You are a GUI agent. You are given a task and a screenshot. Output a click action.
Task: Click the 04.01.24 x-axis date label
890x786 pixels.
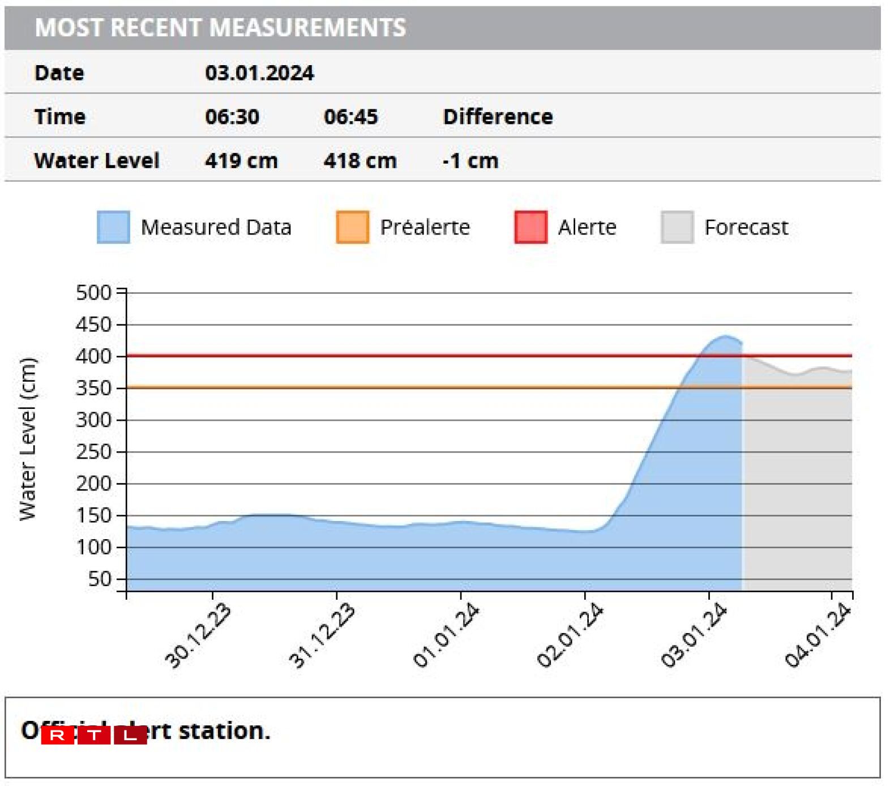pyautogui.click(x=817, y=635)
